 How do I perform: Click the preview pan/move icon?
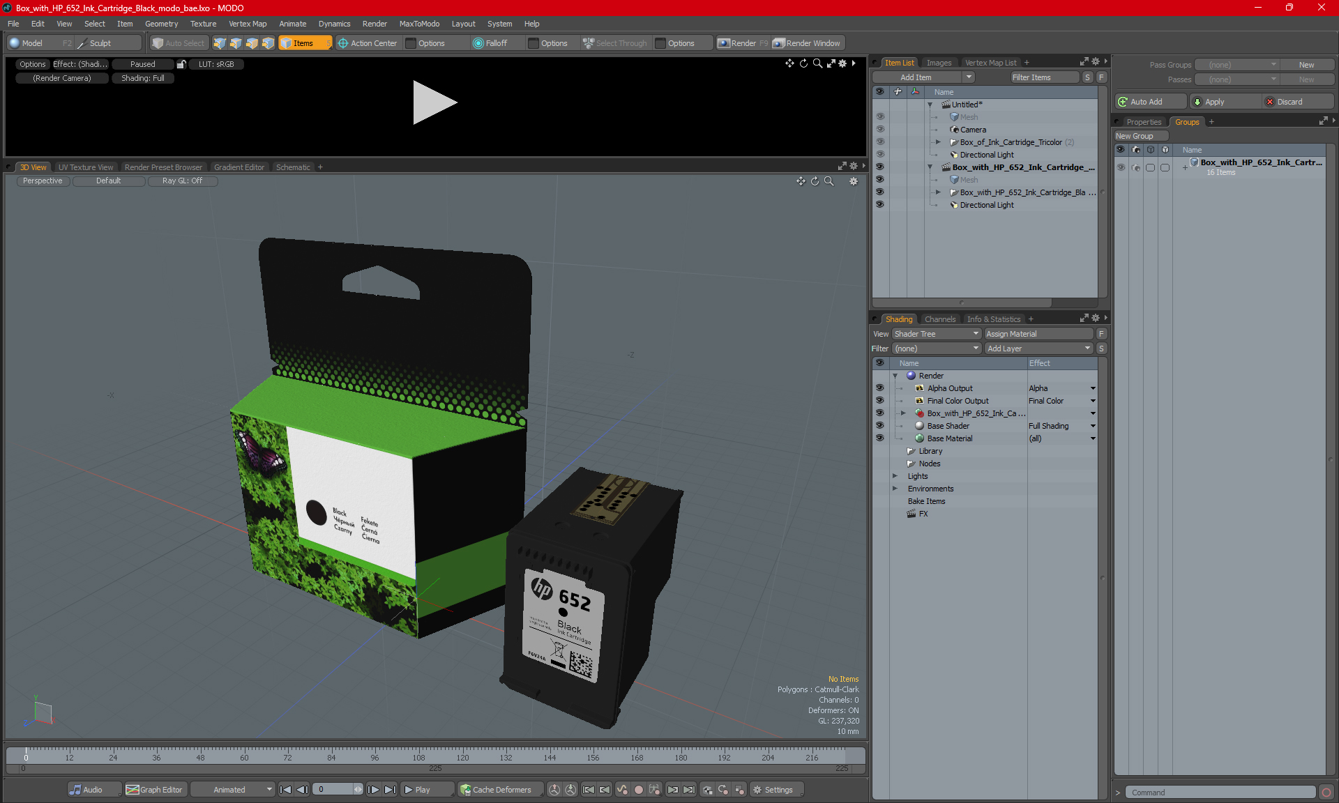coord(789,63)
